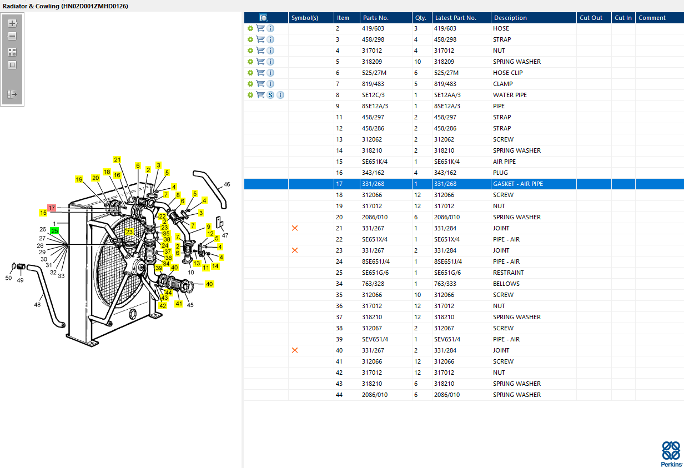
Task: Open info for item 3 STRAP
Action: tap(270, 39)
